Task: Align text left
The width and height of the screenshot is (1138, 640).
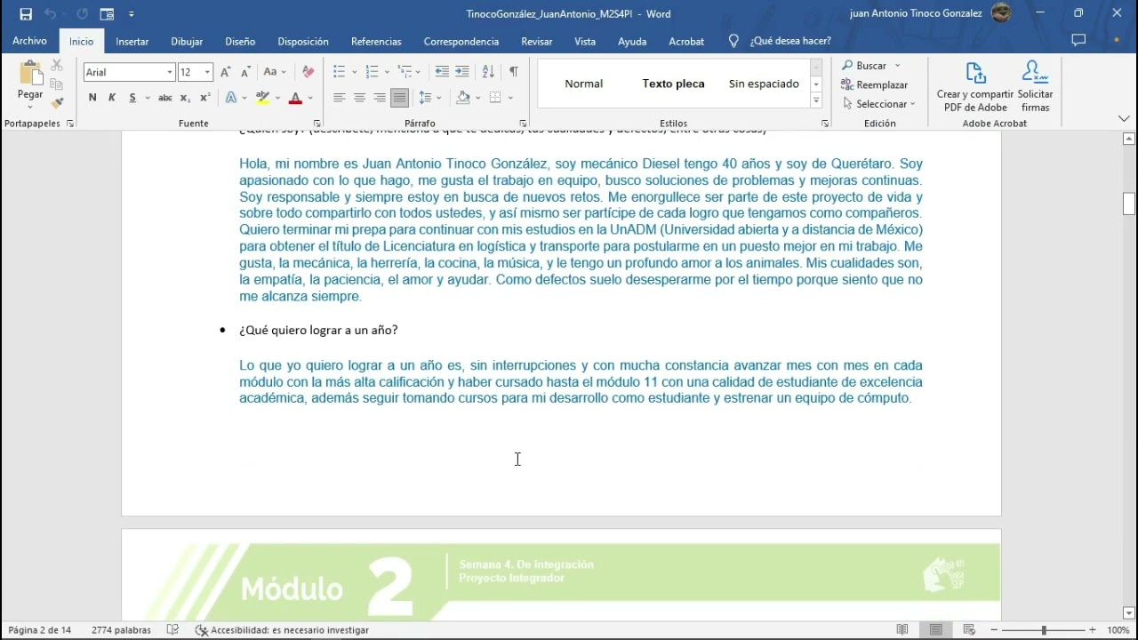Action: coord(339,98)
